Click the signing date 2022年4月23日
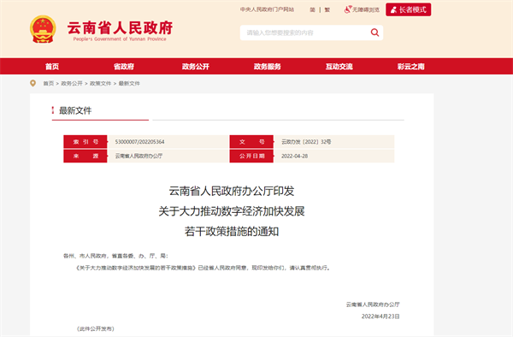 click(380, 316)
